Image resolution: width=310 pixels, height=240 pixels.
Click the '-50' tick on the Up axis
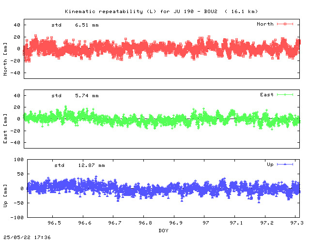(18, 203)
